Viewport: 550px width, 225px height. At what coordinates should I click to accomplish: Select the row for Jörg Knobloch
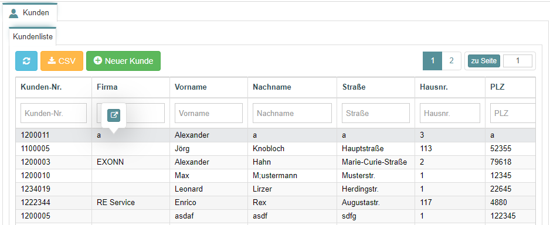[x=276, y=149]
